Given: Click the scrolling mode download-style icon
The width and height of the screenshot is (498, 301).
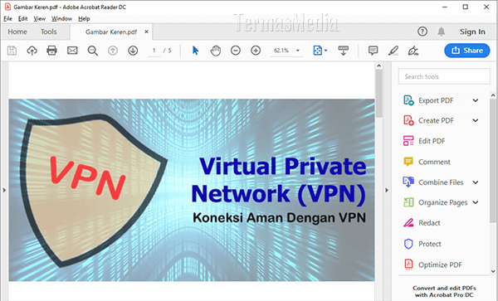Looking at the screenshot, I should pyautogui.click(x=344, y=51).
